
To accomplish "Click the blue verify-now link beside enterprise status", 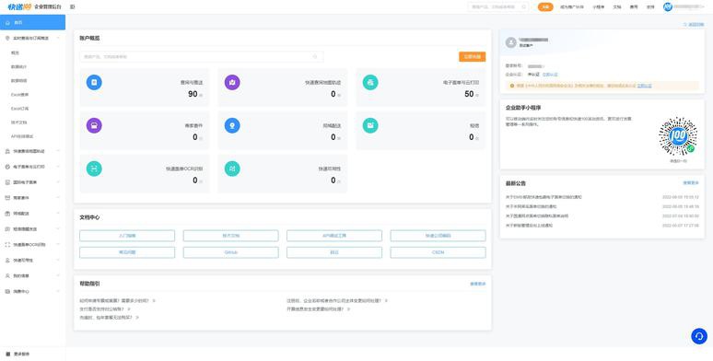I will [x=550, y=74].
